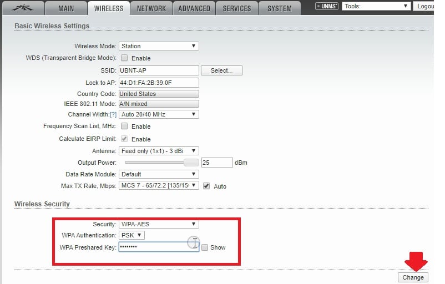445x284 pixels.
Task: Go to the ADVANCED tab
Action: point(194,8)
